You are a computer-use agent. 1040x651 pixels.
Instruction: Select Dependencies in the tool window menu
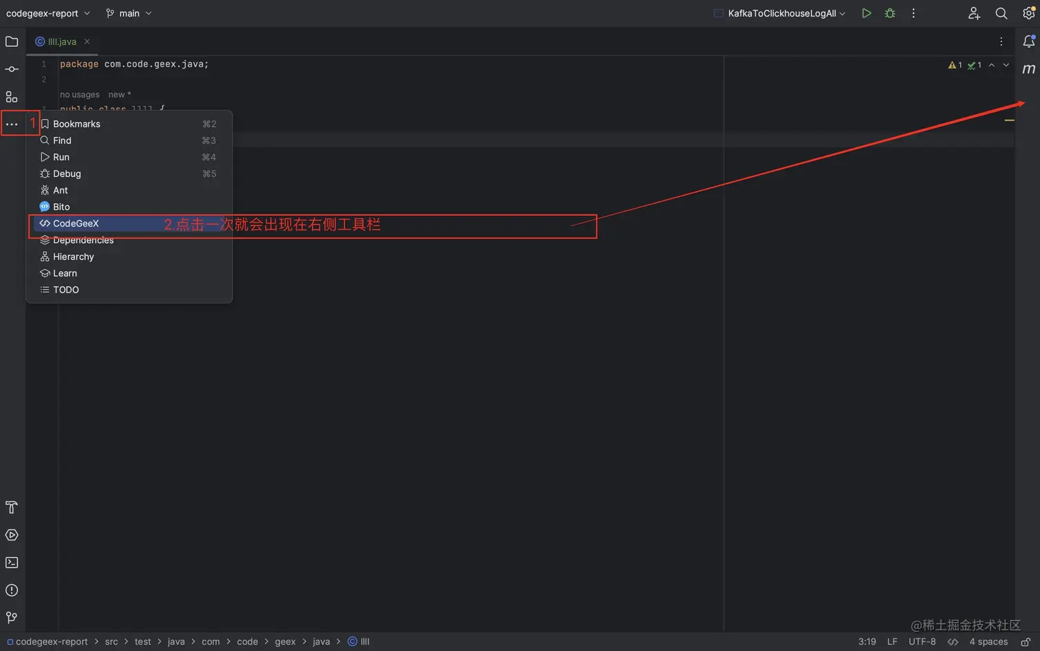coord(129,240)
